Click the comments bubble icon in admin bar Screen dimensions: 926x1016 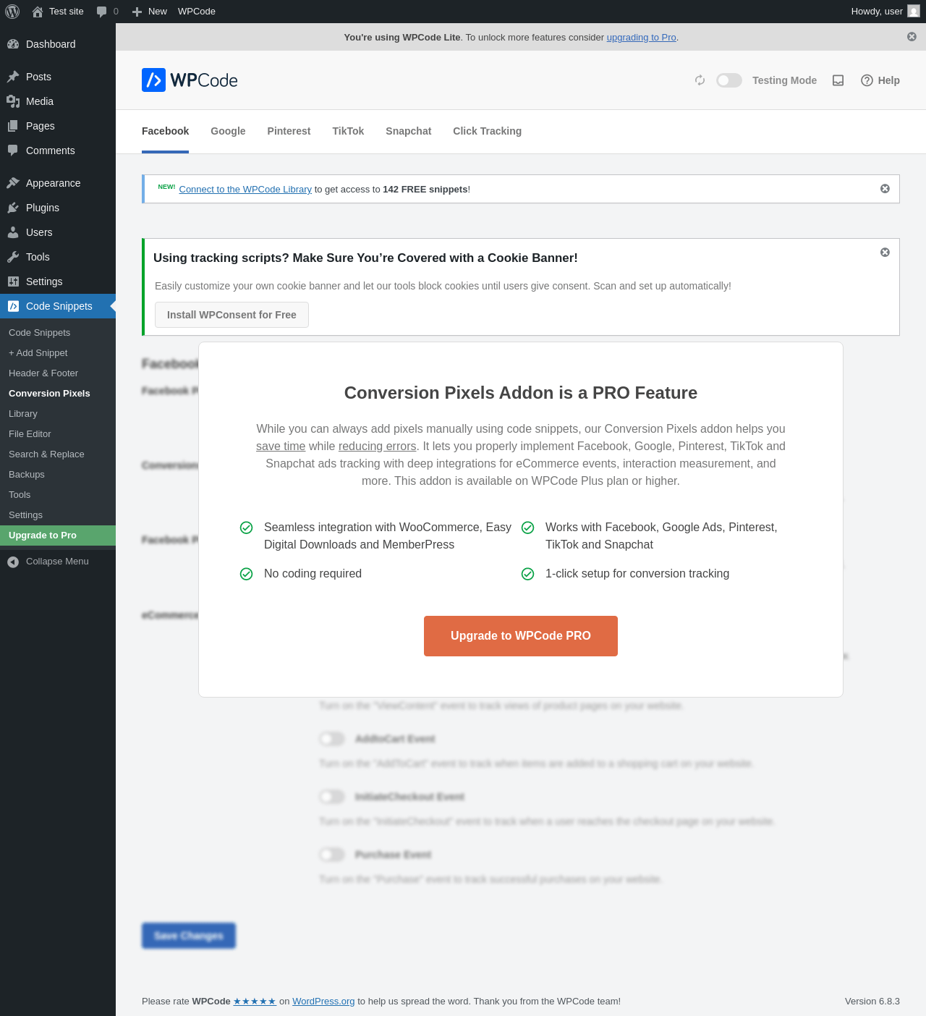102,12
